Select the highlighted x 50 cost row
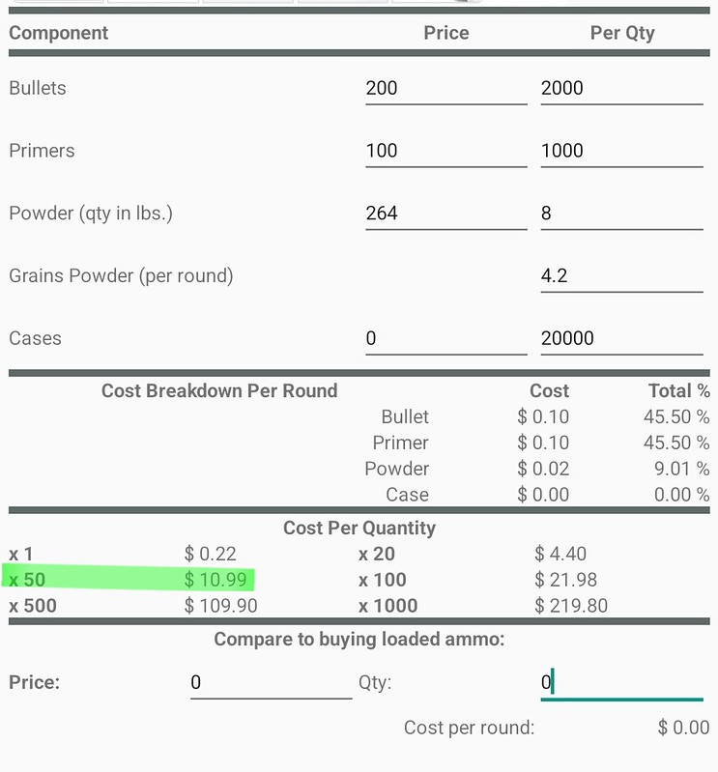This screenshot has width=718, height=772. coord(128,579)
